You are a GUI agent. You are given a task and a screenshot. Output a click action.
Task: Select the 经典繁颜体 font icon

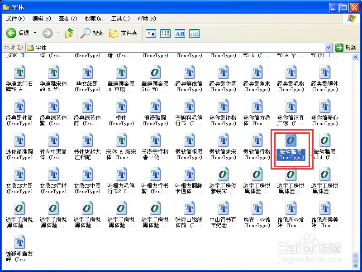point(325,72)
